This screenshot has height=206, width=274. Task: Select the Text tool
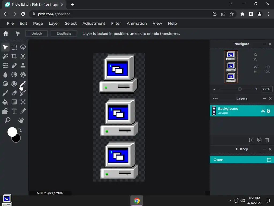click(x=14, y=111)
